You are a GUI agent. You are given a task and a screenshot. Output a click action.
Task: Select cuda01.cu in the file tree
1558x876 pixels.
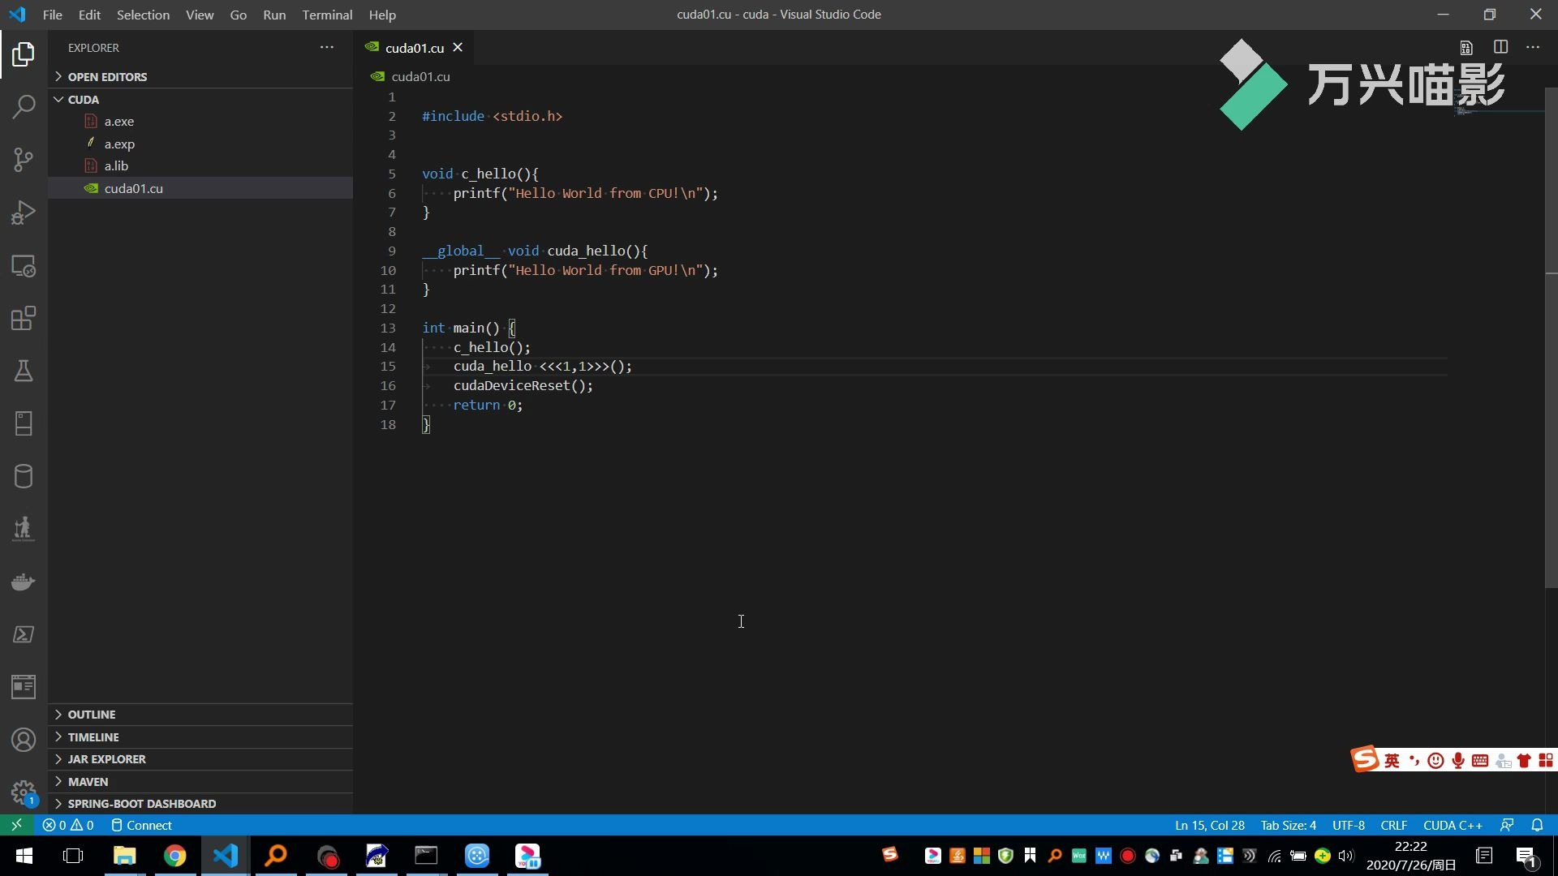tap(200, 188)
